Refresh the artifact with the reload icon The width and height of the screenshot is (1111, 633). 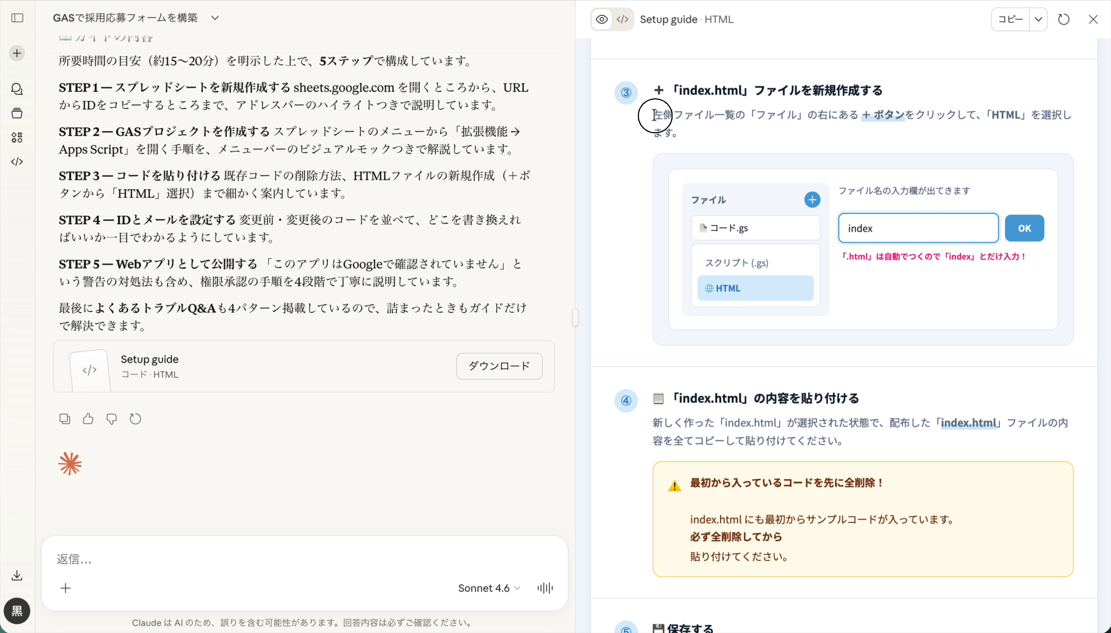1063,19
